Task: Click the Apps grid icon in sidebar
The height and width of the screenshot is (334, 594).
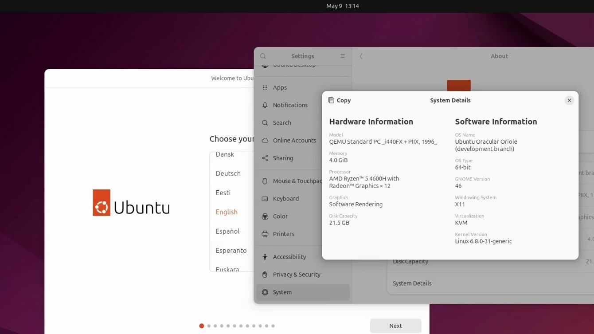Action: 265,88
